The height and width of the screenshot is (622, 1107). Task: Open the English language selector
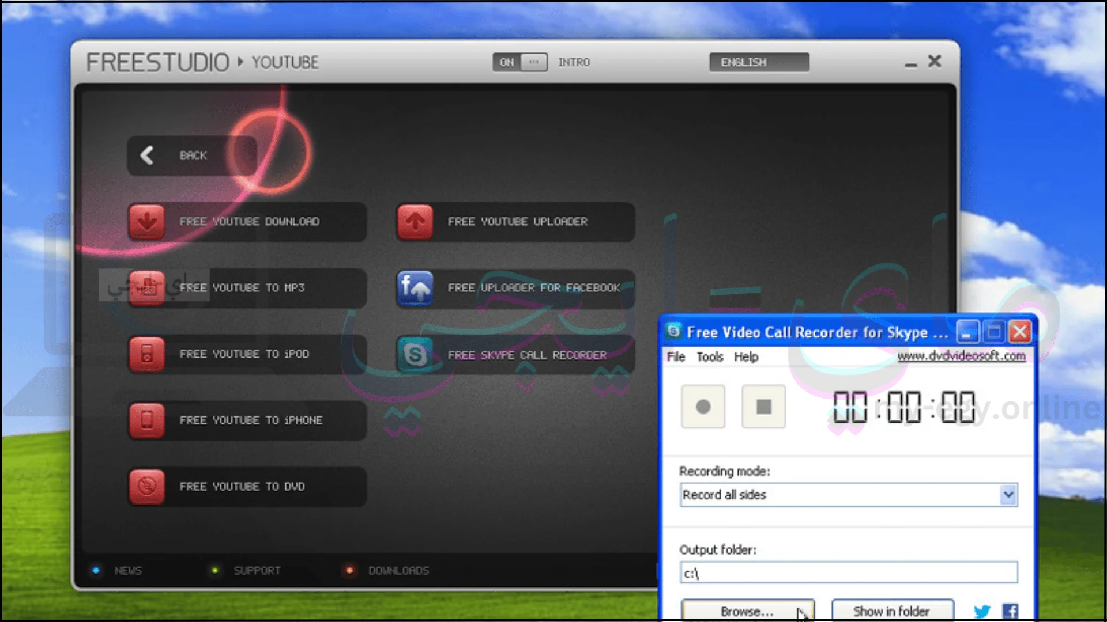[759, 62]
